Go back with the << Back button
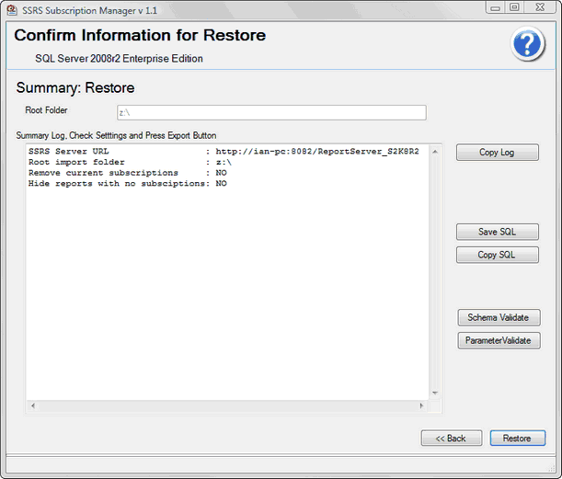This screenshot has height=479, width=562. click(x=452, y=439)
